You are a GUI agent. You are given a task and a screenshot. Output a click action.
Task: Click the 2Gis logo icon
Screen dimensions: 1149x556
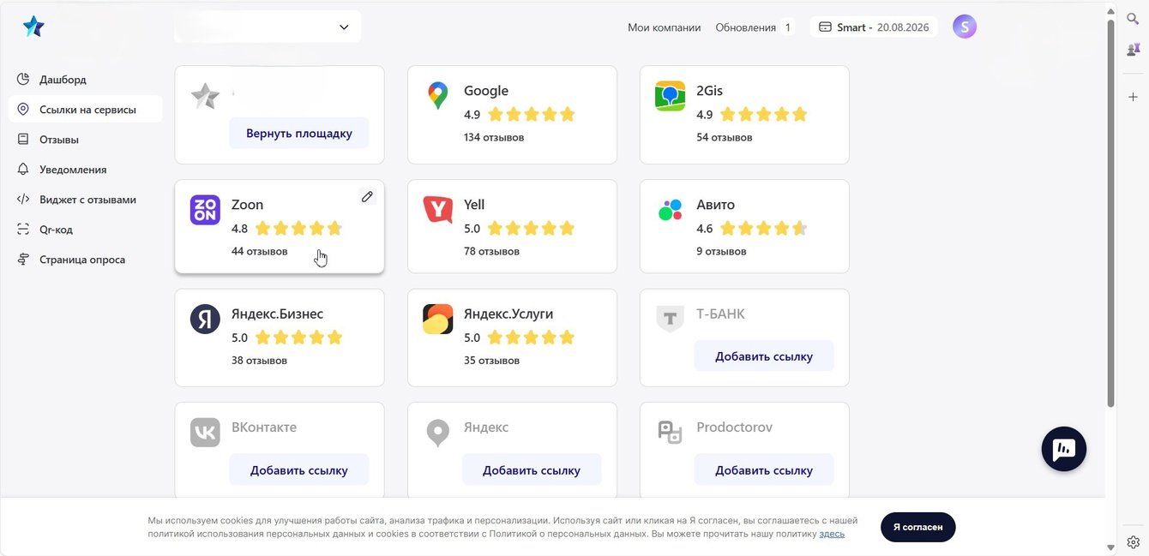point(670,96)
